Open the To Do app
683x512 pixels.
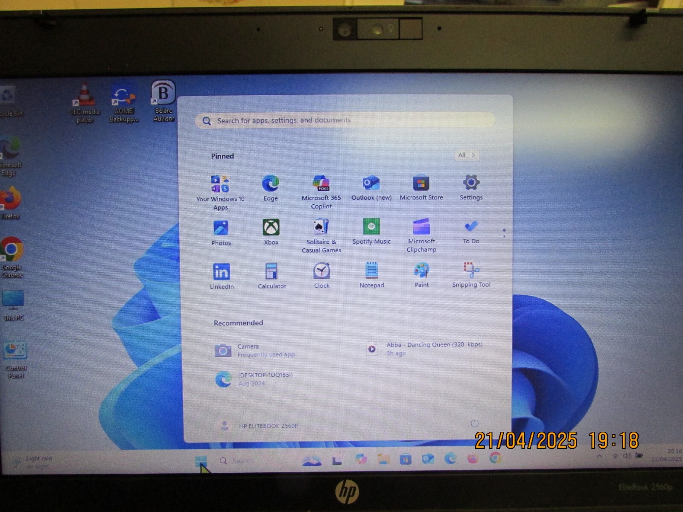click(471, 232)
